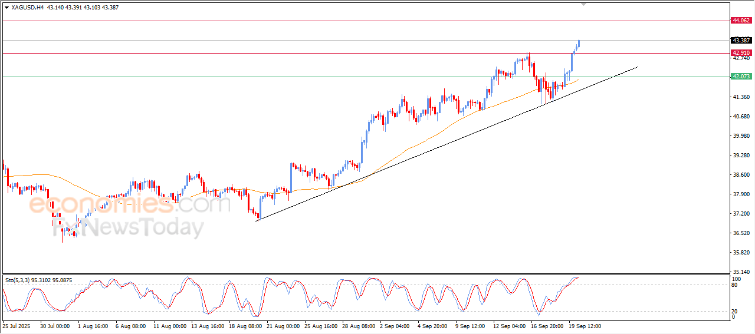This screenshot has height=334, width=755.
Task: Click the 40.680 price axis value
Action: [x=740, y=116]
